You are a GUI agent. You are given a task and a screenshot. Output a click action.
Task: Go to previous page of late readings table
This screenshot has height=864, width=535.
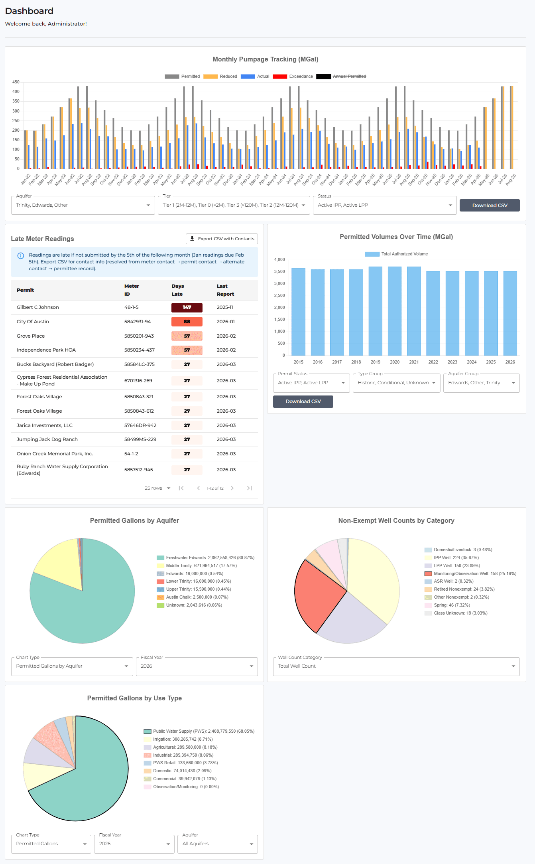coord(198,488)
